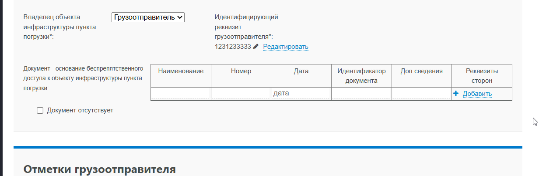
Task: Click the Номер column header
Action: tap(241, 71)
